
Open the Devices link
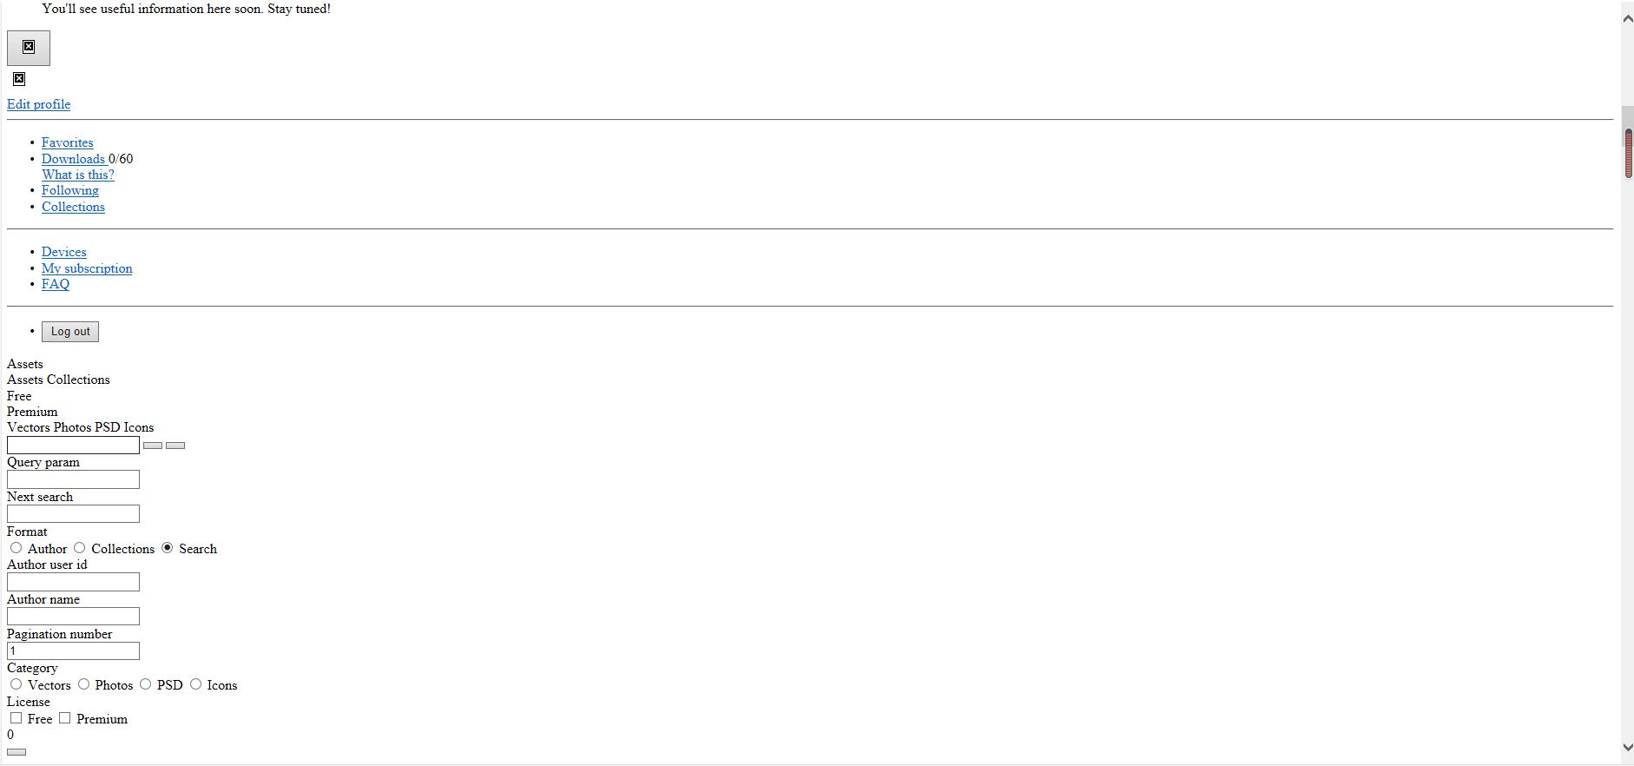(x=63, y=252)
